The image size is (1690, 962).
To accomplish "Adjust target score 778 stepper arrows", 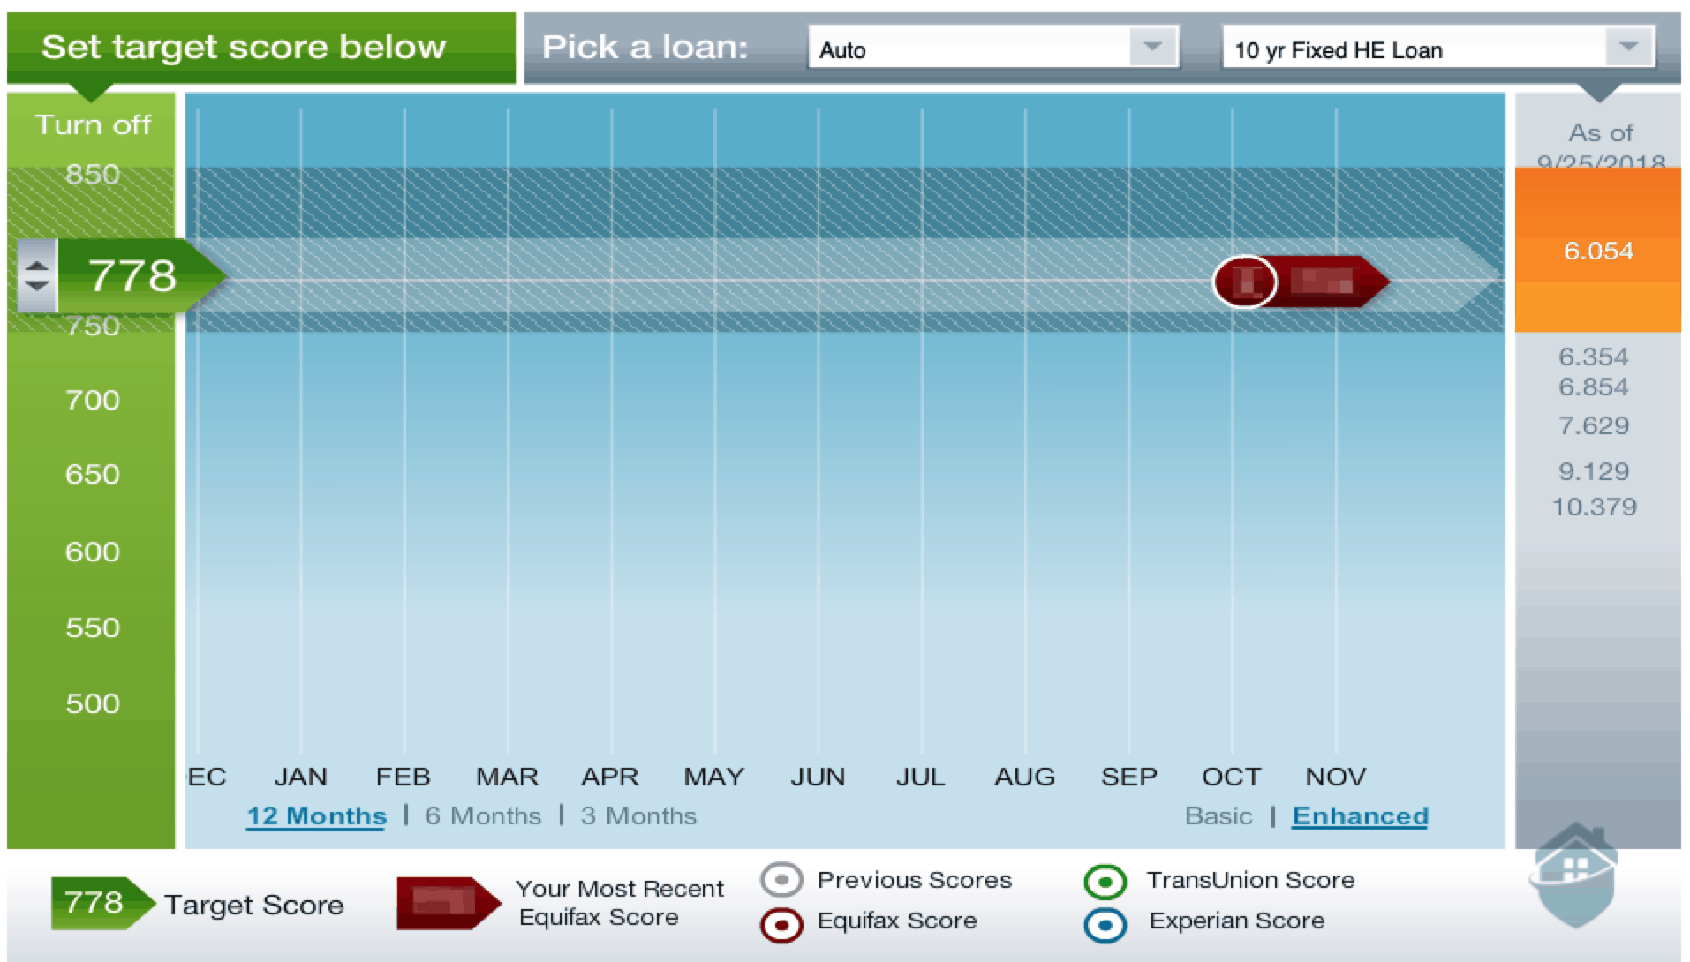I will (37, 275).
